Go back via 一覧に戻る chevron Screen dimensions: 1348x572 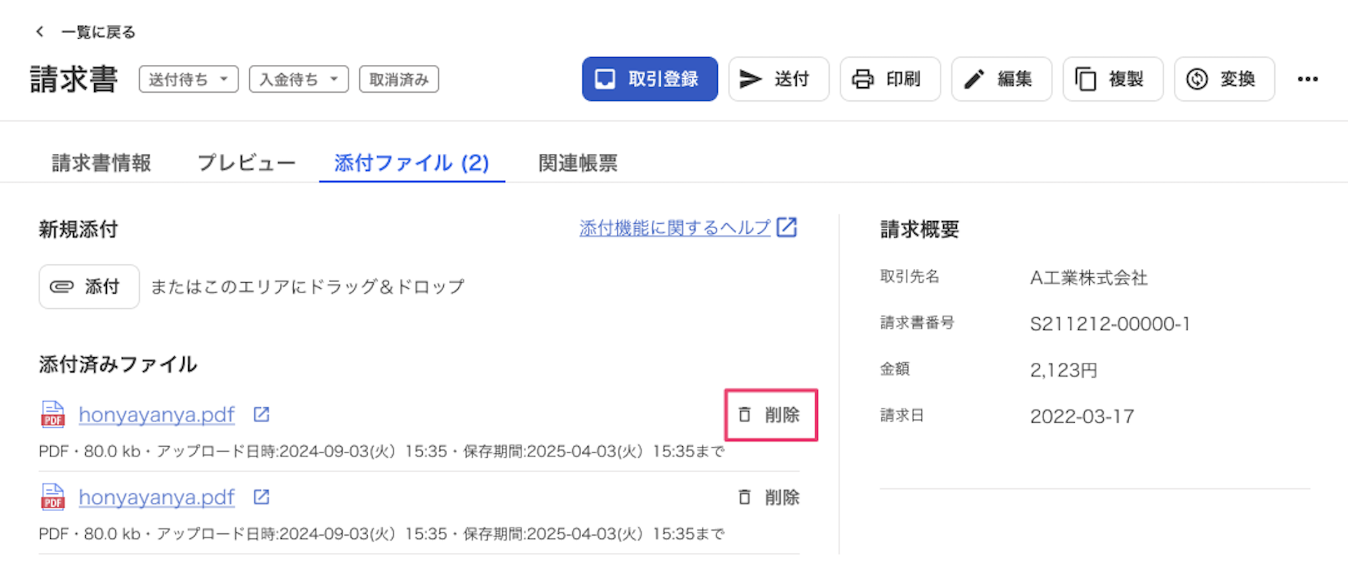point(40,32)
